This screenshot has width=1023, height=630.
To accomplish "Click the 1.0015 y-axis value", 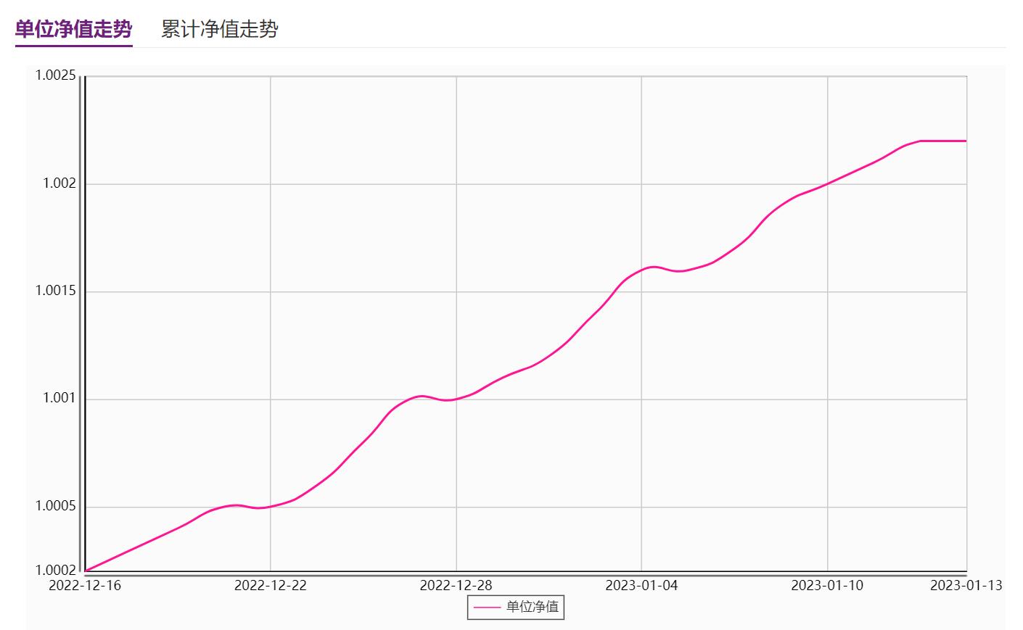I will [x=56, y=291].
